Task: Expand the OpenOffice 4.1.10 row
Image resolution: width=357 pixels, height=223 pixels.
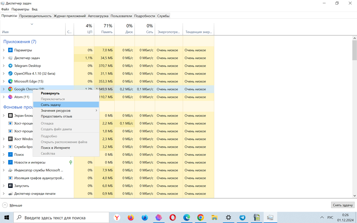Action: click(4, 73)
